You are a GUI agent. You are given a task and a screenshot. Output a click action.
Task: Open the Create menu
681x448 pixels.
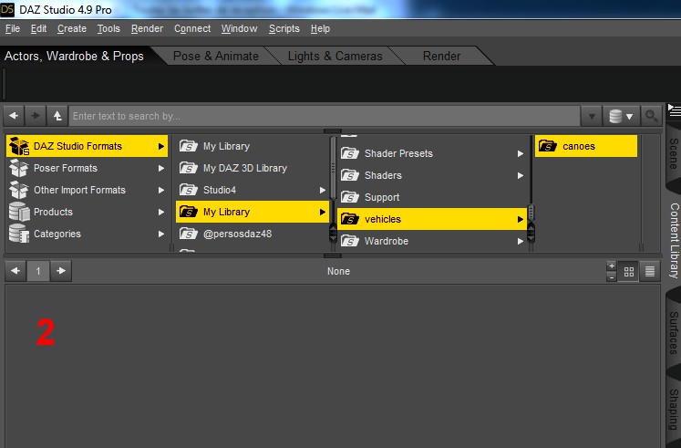(x=72, y=28)
